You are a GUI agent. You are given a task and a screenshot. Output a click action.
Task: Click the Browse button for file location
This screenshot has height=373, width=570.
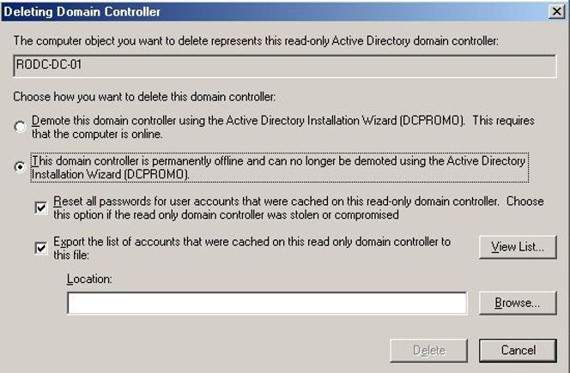(518, 303)
